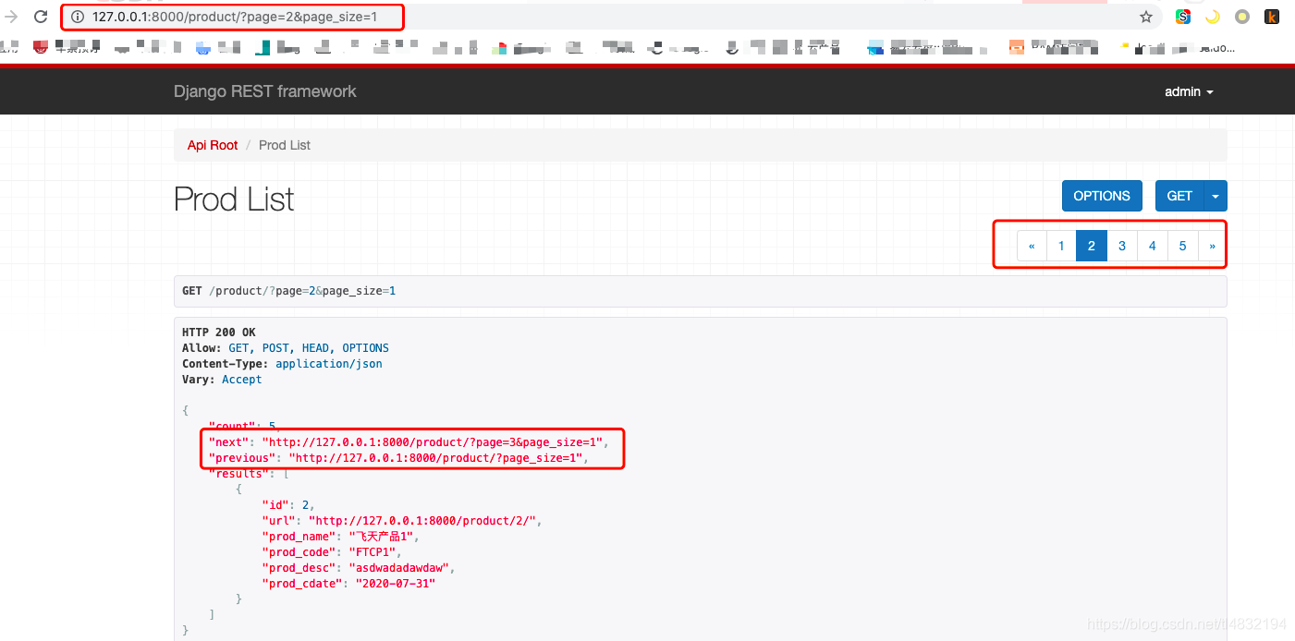This screenshot has width=1295, height=641.
Task: Click the prod_code "FTCP1" value
Action: 374,552
